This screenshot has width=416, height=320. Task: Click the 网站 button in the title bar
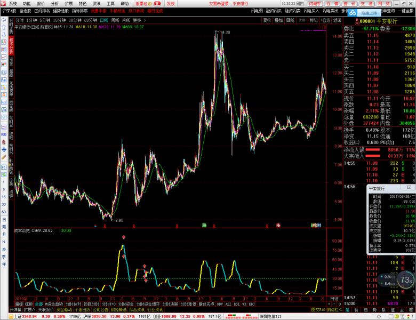(384, 3)
